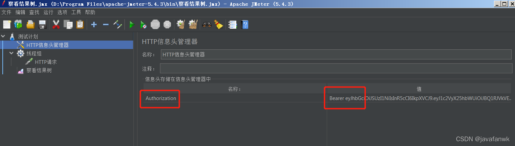515x146 pixels.
Task: Click the Clear all icon
Action: (193, 24)
